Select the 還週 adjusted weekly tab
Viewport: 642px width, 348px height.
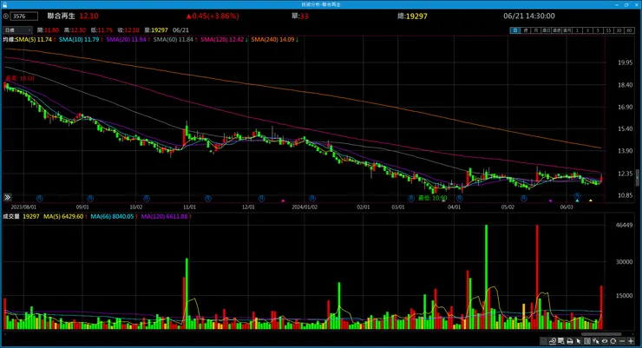(556, 30)
